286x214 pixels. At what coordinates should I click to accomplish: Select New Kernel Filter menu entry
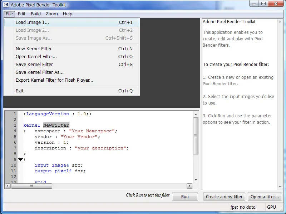click(x=72, y=49)
